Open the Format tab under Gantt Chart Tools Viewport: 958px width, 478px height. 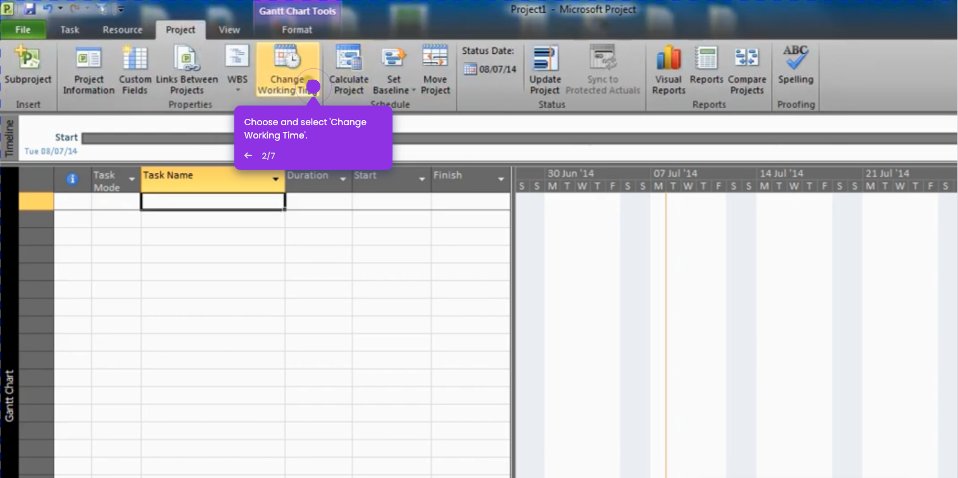click(297, 30)
